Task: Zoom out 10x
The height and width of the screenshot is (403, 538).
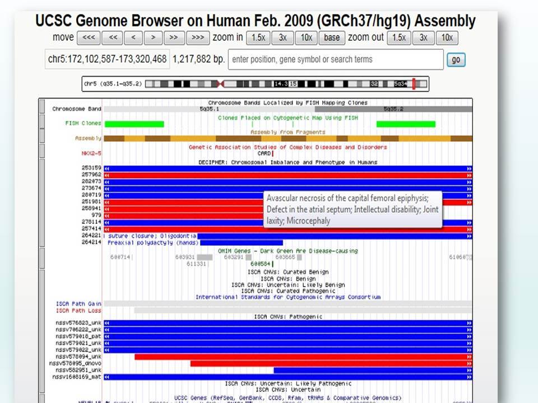Action: [x=447, y=38]
